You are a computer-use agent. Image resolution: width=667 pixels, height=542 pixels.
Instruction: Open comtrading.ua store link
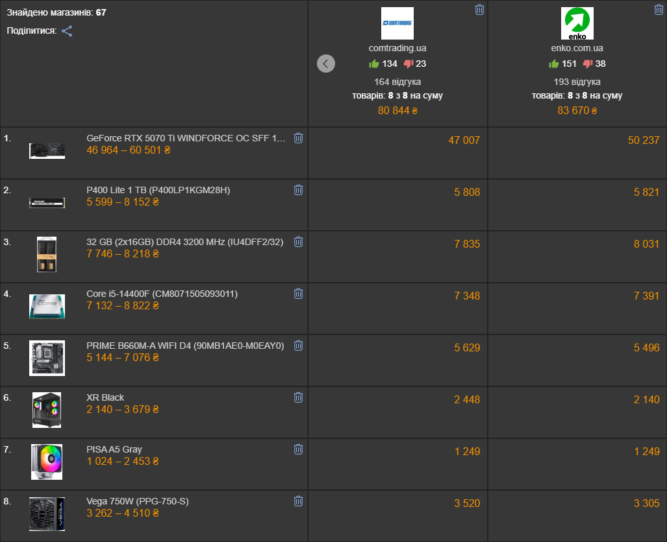397,48
